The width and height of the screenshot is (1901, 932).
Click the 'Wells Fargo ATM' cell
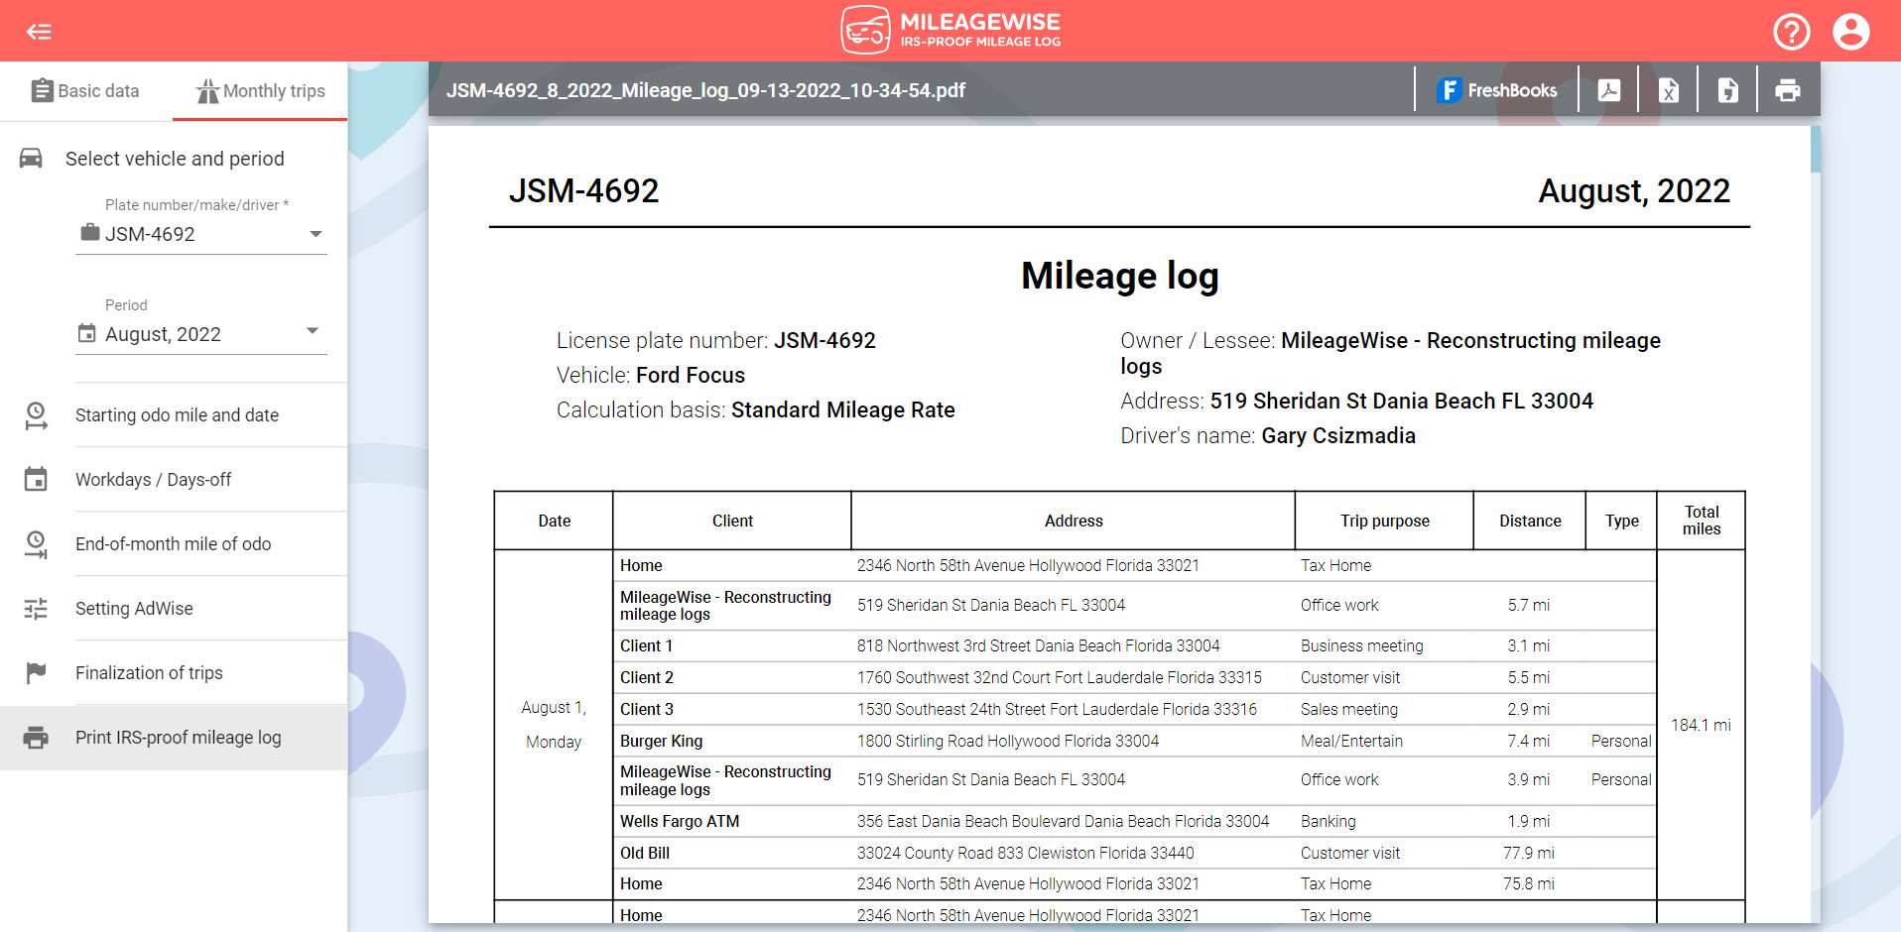[x=732, y=821]
